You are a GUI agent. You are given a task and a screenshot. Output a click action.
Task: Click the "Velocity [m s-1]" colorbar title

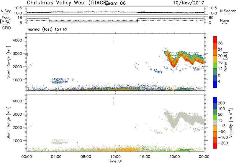coord(231,123)
